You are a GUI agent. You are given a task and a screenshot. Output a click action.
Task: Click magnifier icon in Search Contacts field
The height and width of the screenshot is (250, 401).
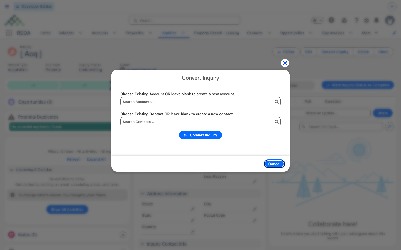pyautogui.click(x=277, y=122)
